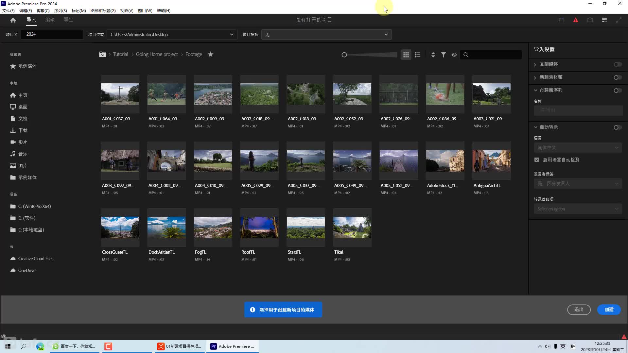Screen dimensions: 628x353
Task: Switch to list view
Action: [417, 55]
